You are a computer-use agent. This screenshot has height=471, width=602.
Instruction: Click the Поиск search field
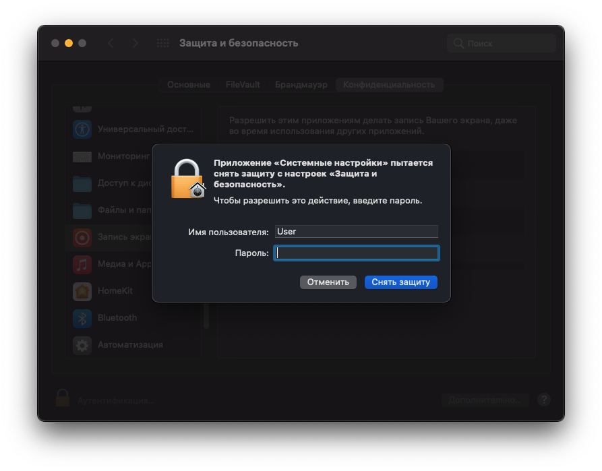[x=502, y=43]
